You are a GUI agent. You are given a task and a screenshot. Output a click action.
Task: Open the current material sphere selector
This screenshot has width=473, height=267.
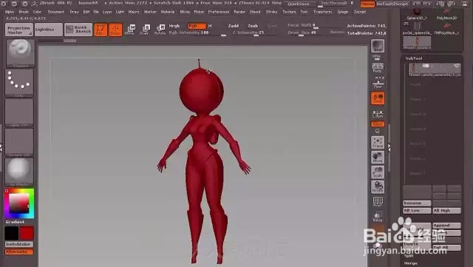coord(19,172)
